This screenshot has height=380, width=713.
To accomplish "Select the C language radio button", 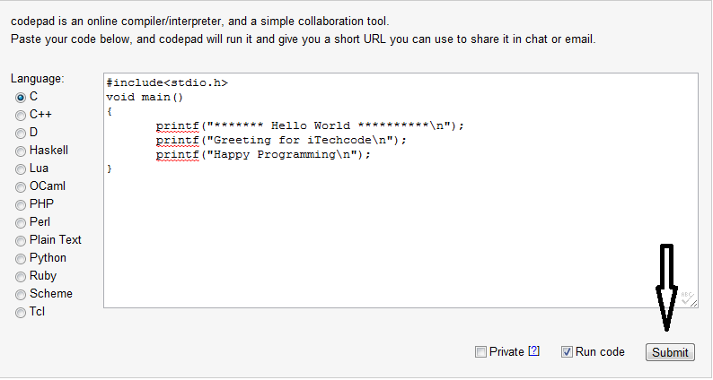I will point(21,97).
